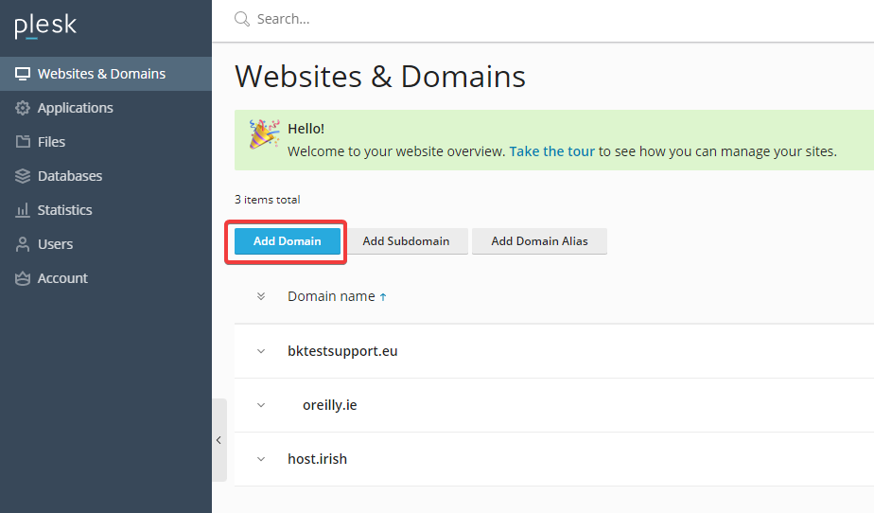Click the Applications gear icon
Screen dimensions: 874x513
coord(23,108)
